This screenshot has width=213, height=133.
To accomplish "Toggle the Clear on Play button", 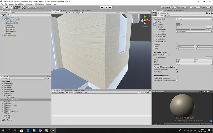I will tap(69, 93).
